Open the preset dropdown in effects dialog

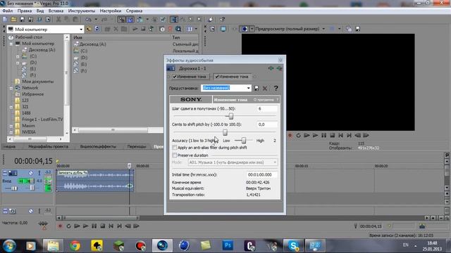pyautogui.click(x=249, y=88)
